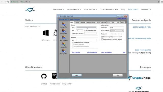Viewport: 163px width, 92px height.
Task: Click the CryptoBridge exchange logo
Action: click(x=139, y=78)
